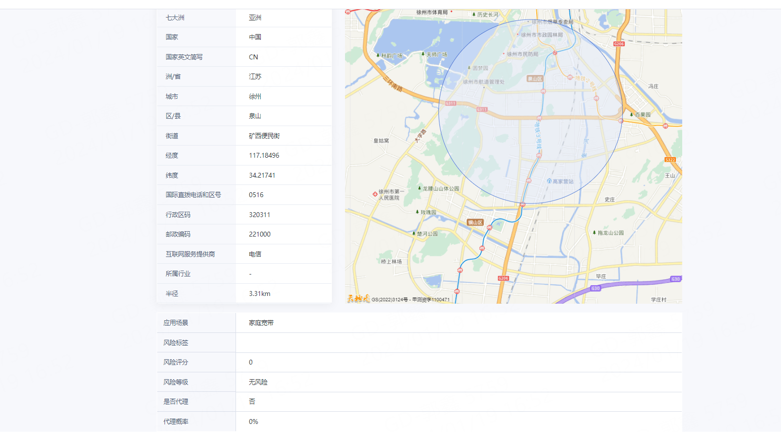Click the usage scenario value 家庭宽带
The width and height of the screenshot is (781, 440).
click(261, 323)
